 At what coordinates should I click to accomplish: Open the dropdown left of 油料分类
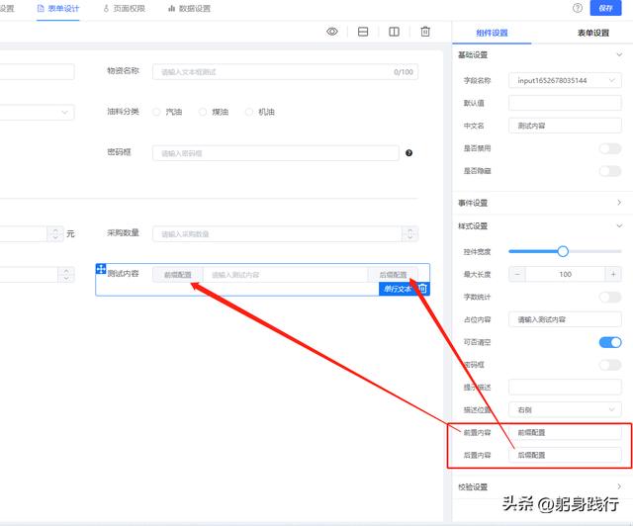[x=38, y=113]
